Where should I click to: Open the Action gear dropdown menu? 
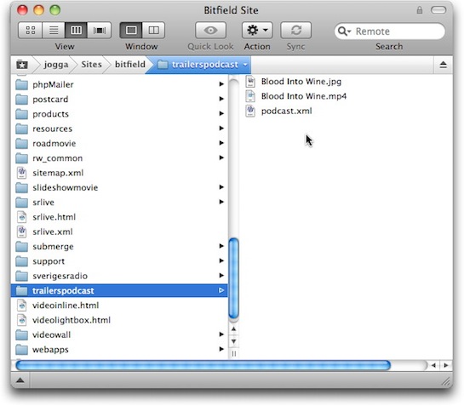[257, 30]
